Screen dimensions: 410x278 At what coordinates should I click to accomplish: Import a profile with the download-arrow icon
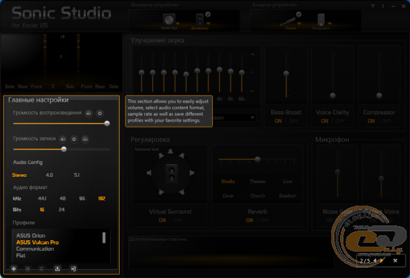[x=57, y=268]
